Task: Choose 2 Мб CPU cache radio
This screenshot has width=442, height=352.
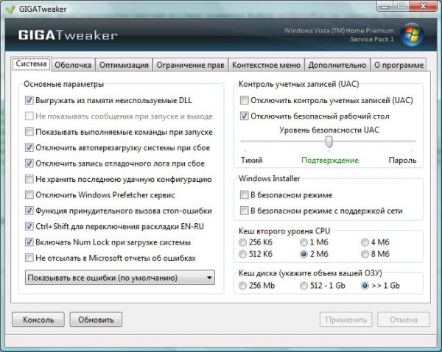Action: pyautogui.click(x=304, y=254)
